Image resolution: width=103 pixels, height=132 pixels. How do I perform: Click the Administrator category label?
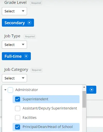tap(27, 90)
